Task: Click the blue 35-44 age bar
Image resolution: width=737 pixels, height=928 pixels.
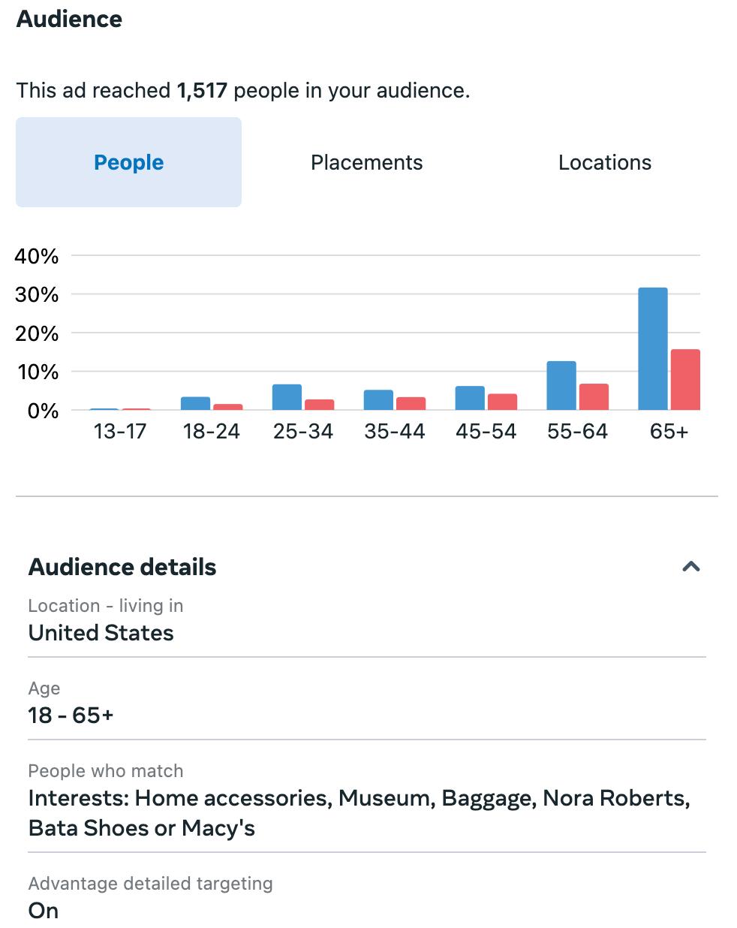Action: [x=378, y=400]
